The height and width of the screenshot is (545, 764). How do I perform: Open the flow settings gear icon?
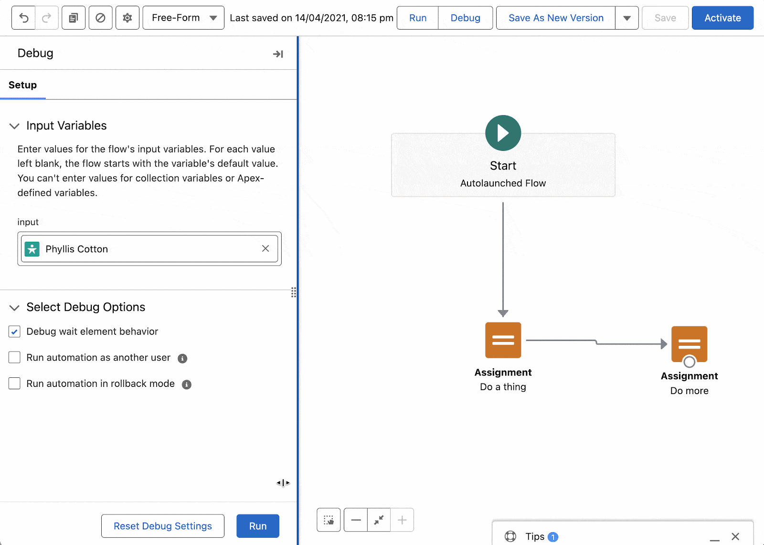tap(127, 18)
